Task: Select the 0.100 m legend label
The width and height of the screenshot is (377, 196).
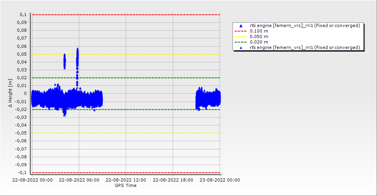Action: (x=259, y=31)
